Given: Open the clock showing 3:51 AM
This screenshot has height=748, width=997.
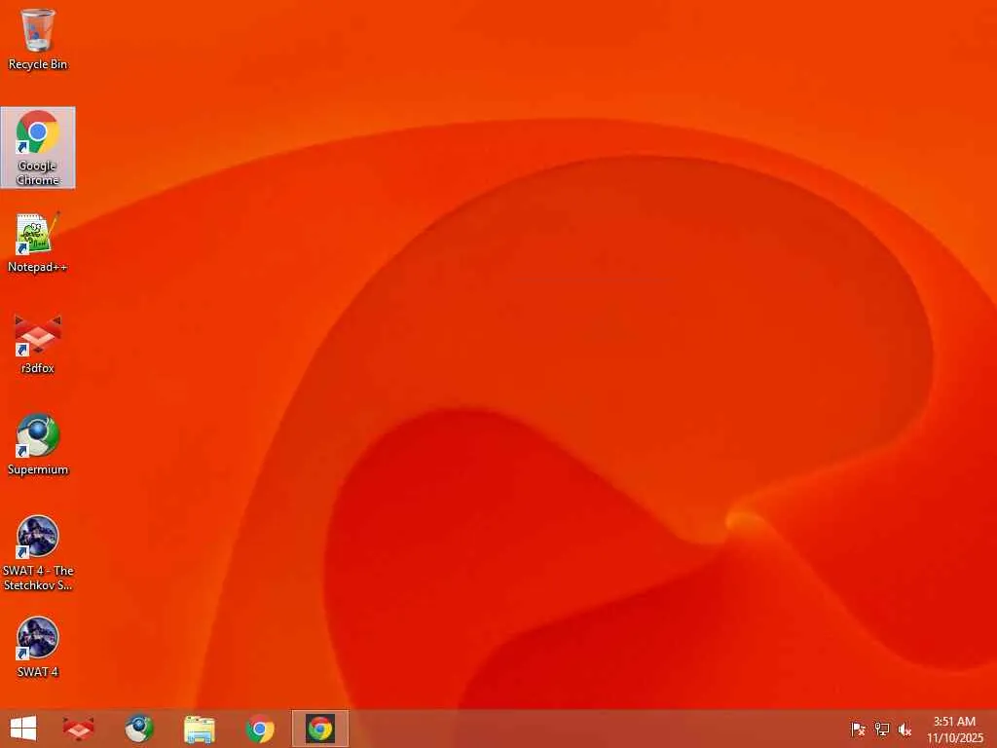Looking at the screenshot, I should tap(954, 729).
